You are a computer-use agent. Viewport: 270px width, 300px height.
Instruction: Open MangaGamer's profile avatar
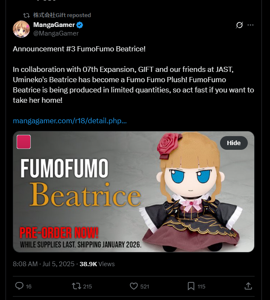21,29
